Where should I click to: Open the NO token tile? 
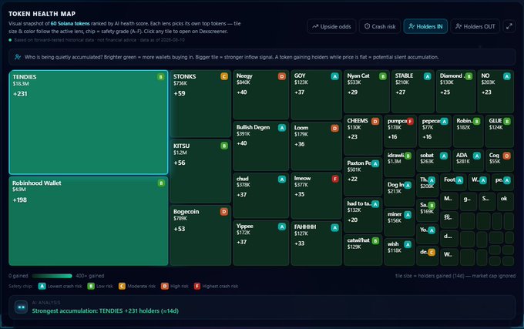click(x=495, y=92)
